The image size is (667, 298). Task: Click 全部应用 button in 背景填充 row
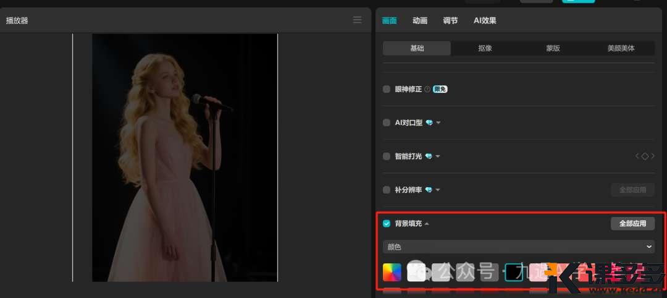pyautogui.click(x=632, y=224)
